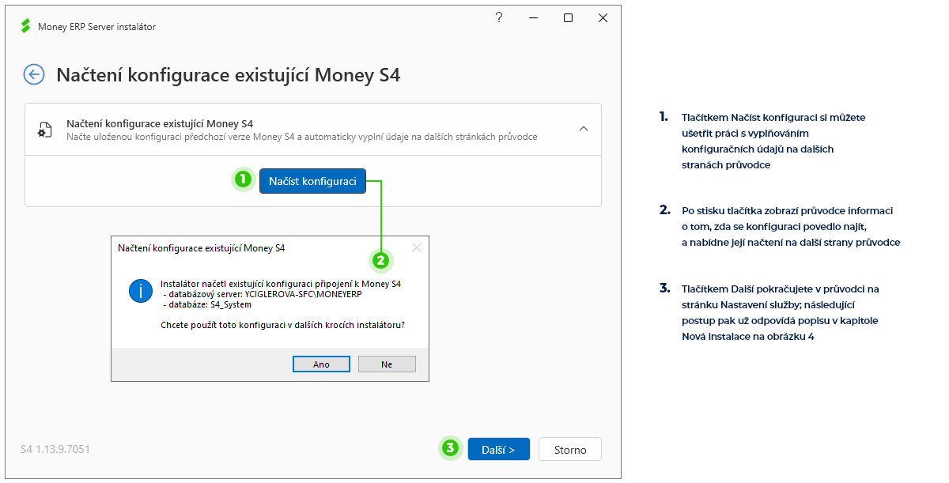Click the version text S4 1.13.9.7051
Viewport: 949px width, 483px height.
click(55, 449)
